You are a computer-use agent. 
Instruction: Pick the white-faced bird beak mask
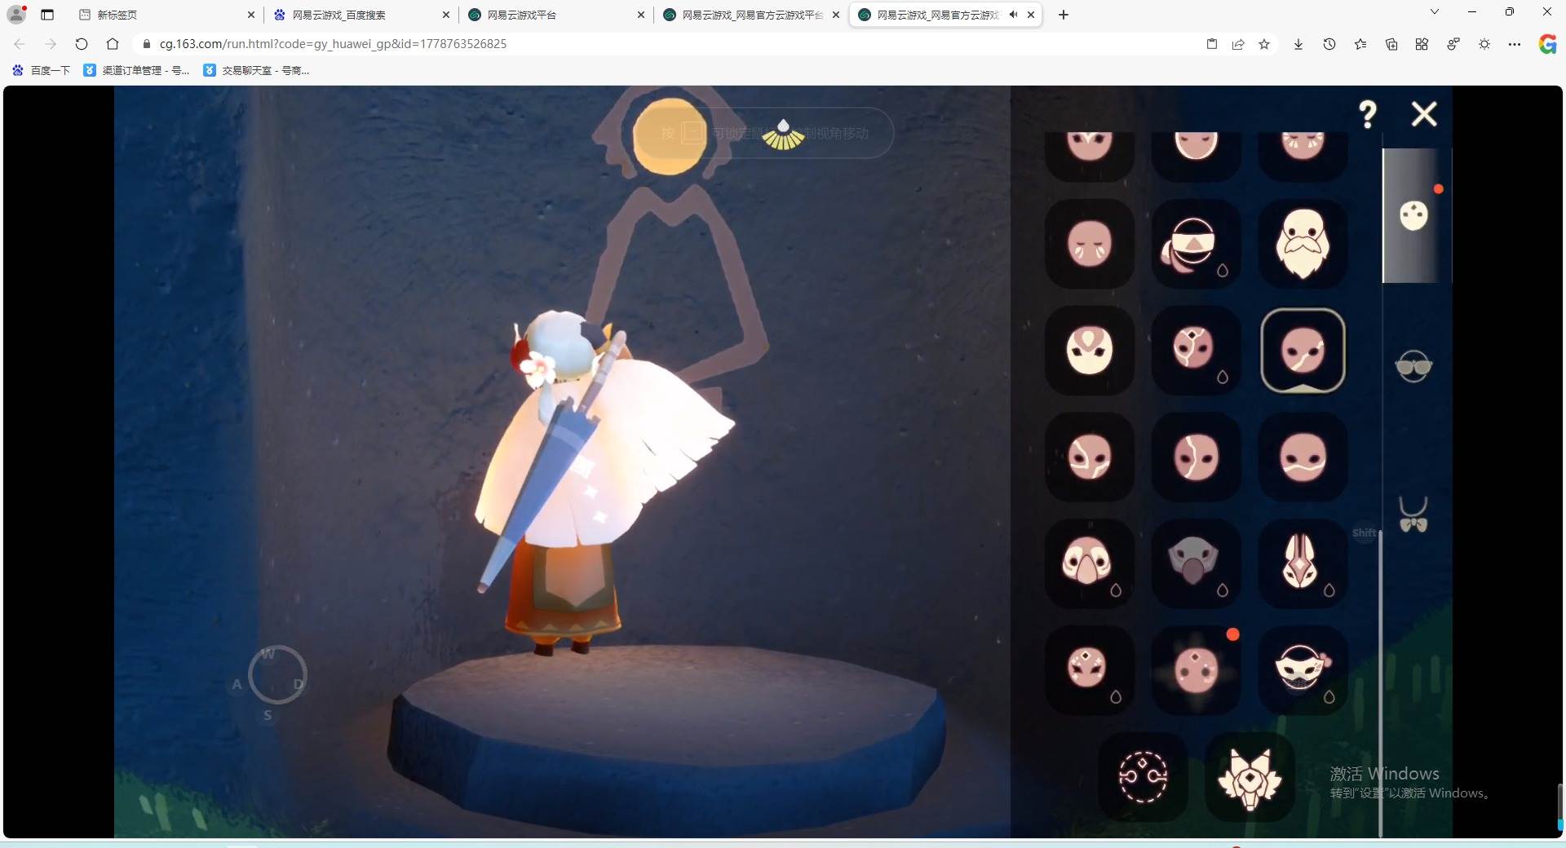point(1090,563)
